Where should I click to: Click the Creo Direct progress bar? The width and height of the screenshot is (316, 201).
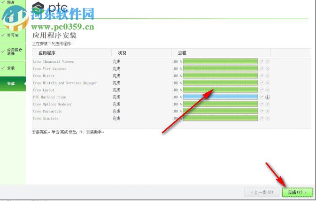point(220,75)
